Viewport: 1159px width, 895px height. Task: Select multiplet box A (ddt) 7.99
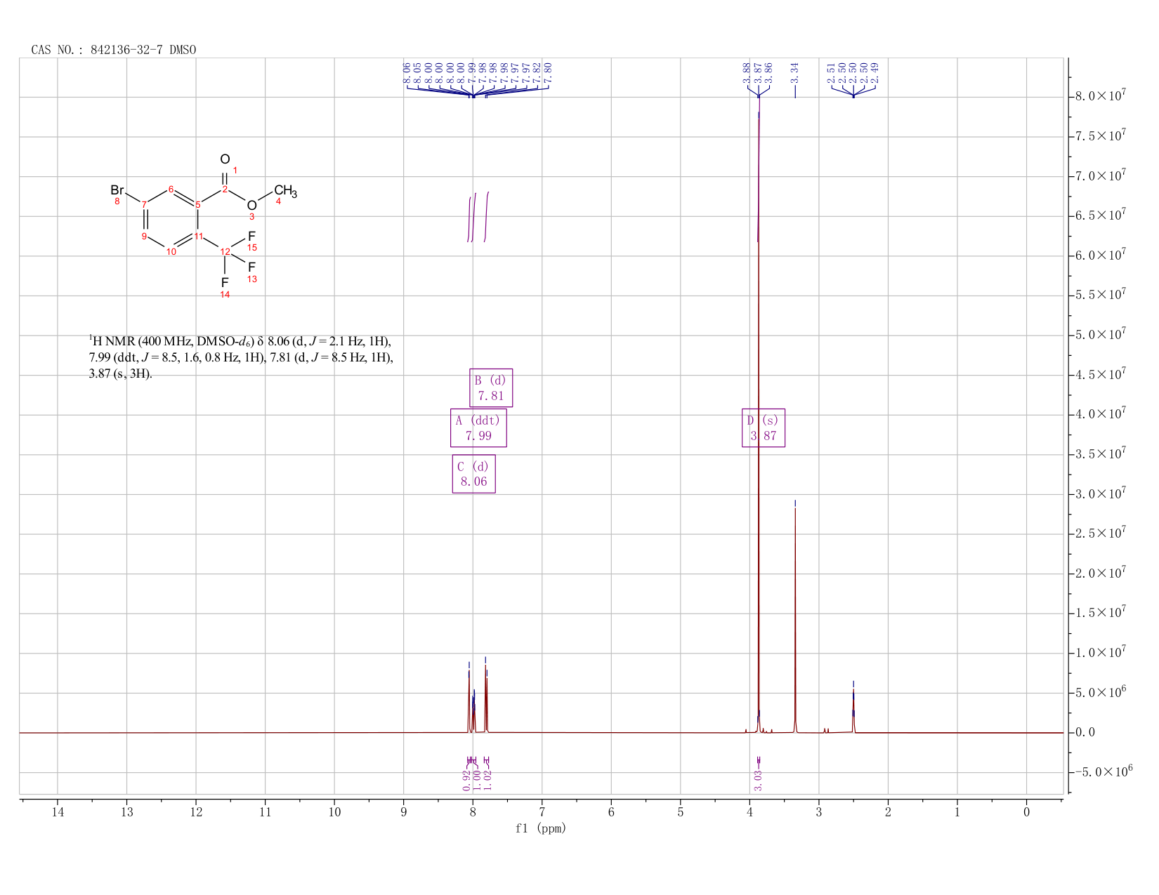click(478, 428)
